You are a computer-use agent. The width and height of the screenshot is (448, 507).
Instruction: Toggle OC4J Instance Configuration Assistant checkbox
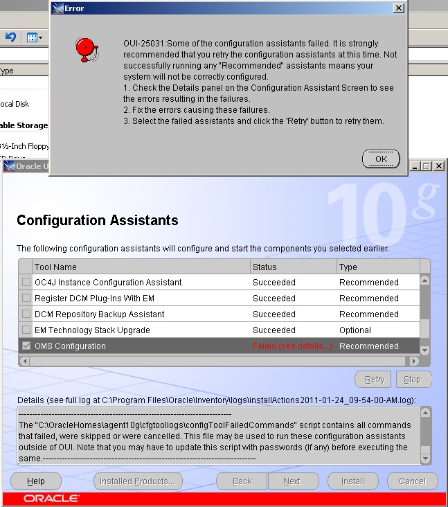pos(26,283)
